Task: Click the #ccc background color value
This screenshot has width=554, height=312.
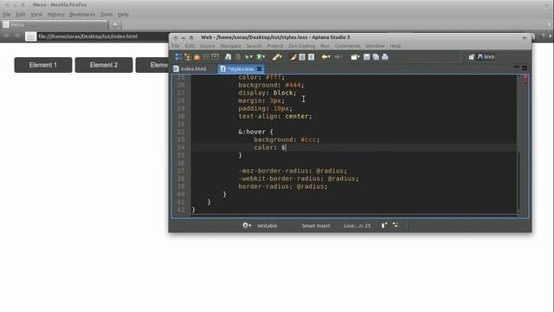Action: point(308,140)
